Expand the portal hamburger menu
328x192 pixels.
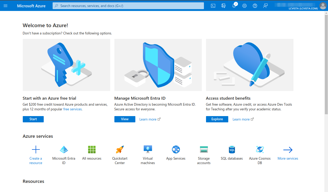click(x=5, y=6)
